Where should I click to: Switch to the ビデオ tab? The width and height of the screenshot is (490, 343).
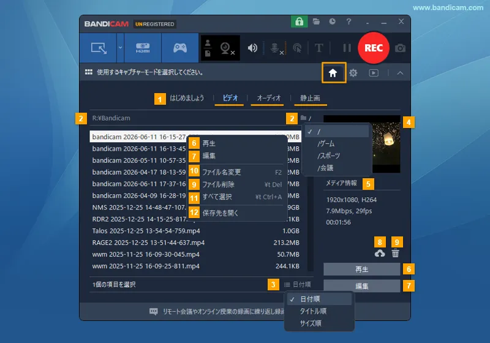coord(230,98)
